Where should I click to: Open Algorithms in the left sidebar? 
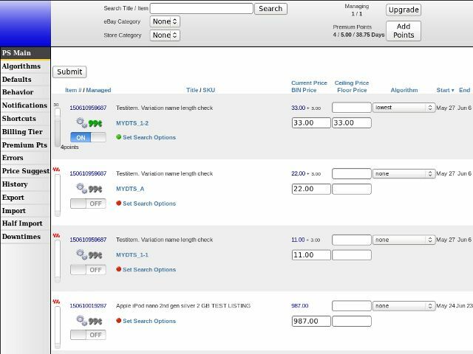pos(25,66)
